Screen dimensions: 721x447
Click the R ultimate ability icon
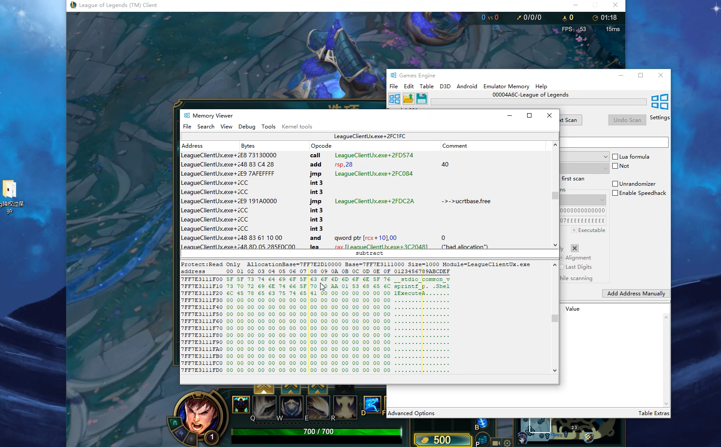[345, 406]
